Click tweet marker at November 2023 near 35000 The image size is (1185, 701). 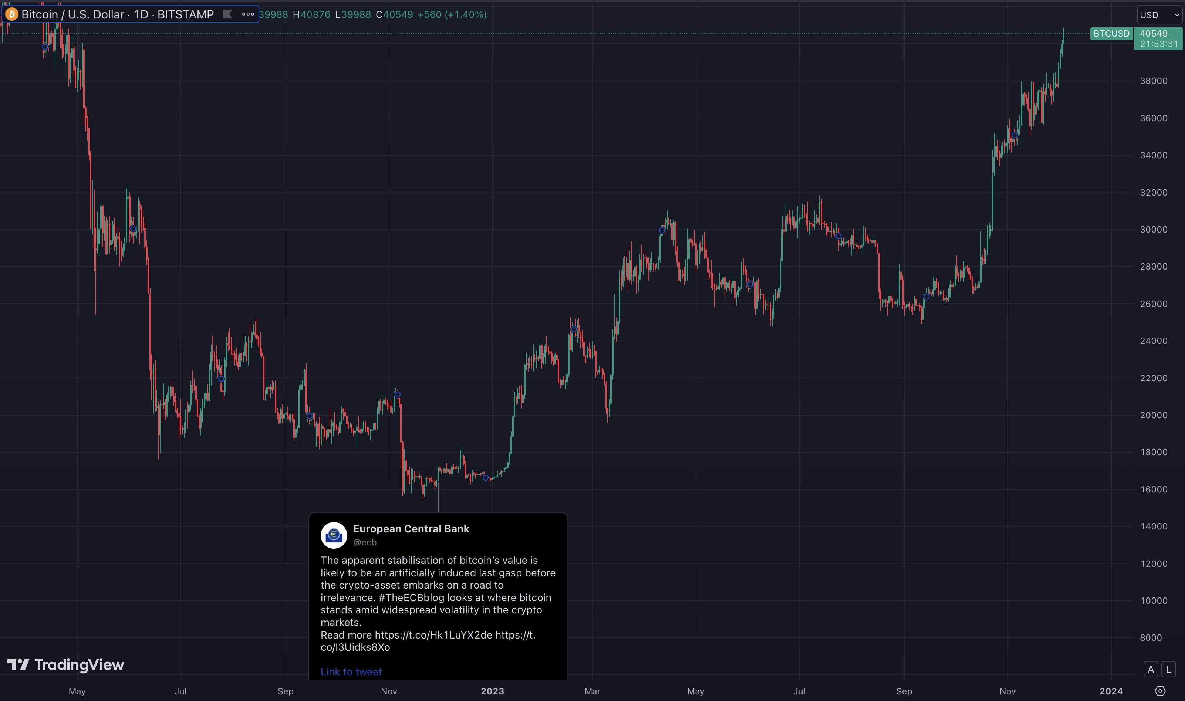click(1014, 136)
